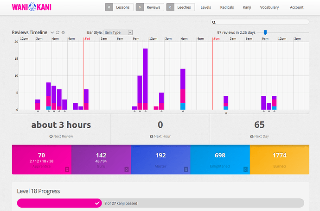
Task: Click the clock icon beside Next Review
Action: 51,136
